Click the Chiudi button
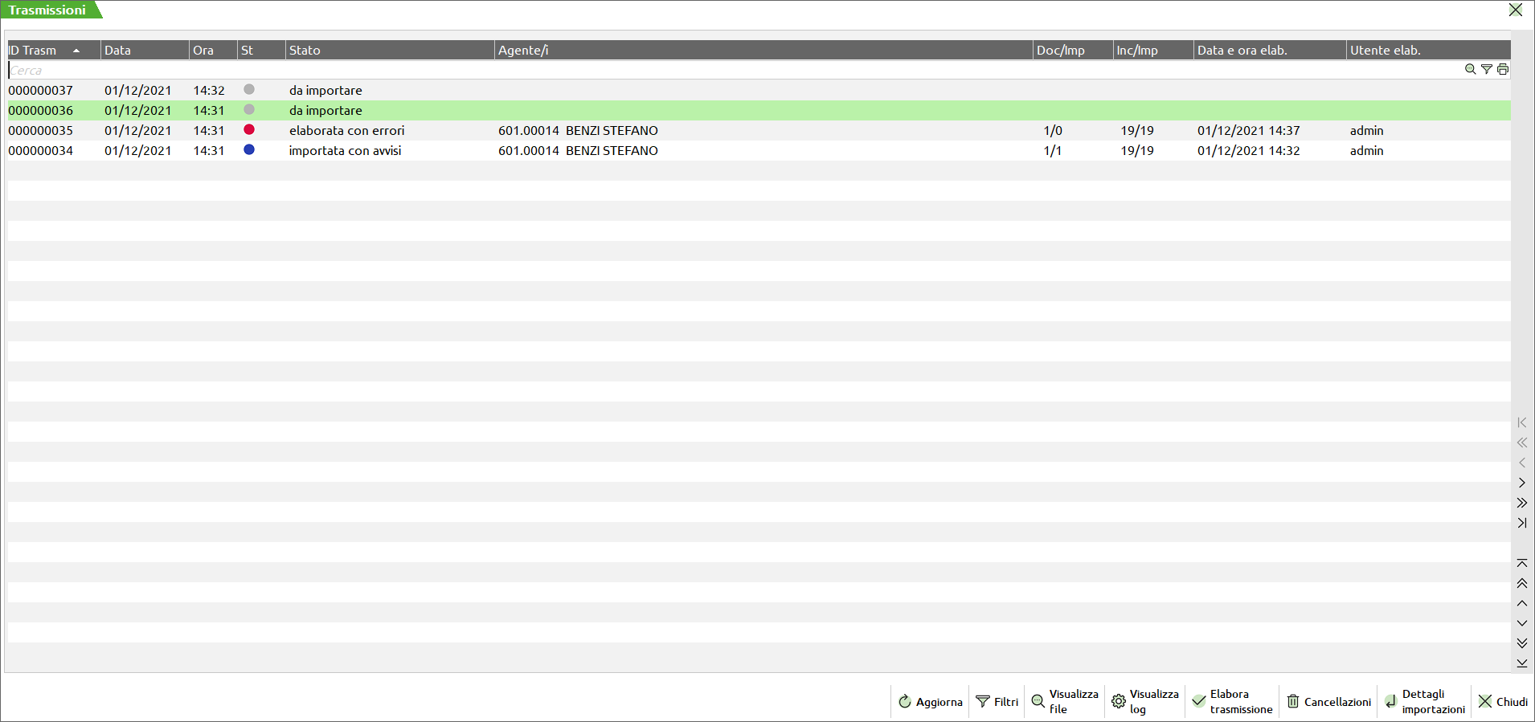1535x722 pixels. coord(1503,701)
